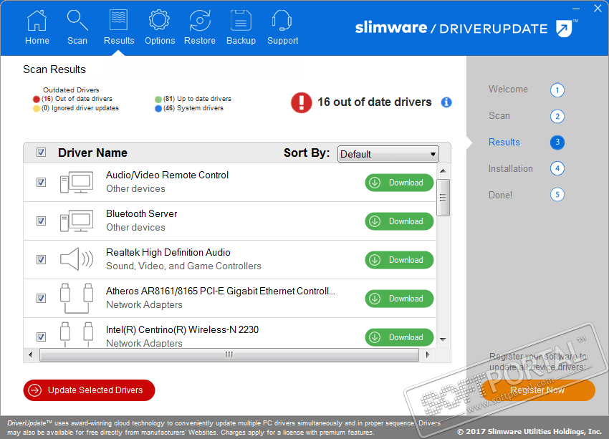Select Done! step in sidebar

click(500, 195)
